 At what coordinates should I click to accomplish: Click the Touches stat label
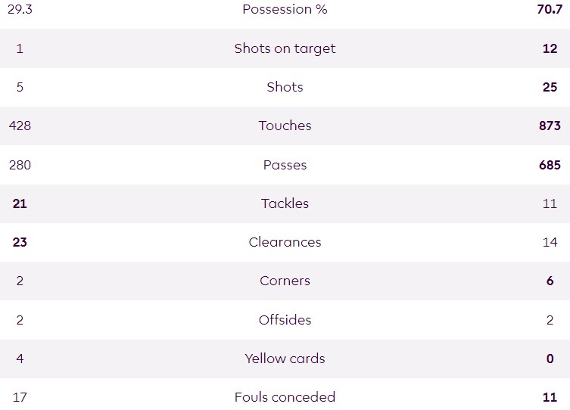pyautogui.click(x=285, y=126)
